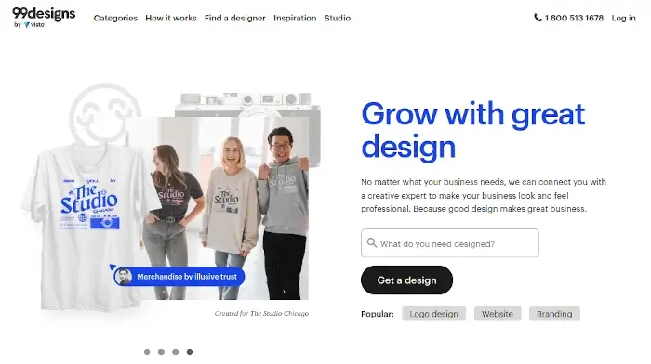The height and width of the screenshot is (364, 651).
Task: Click the Get a design button
Action: click(x=406, y=280)
